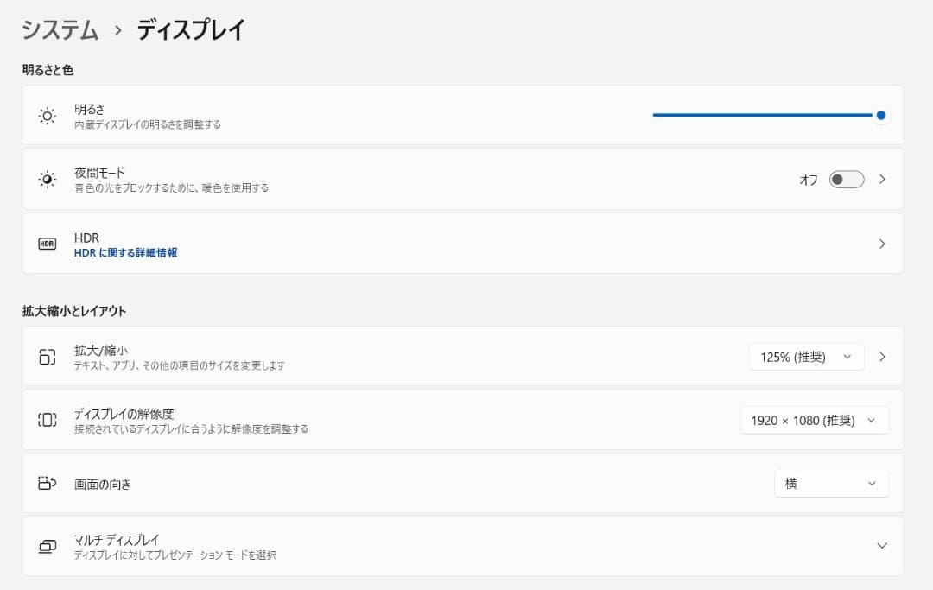Screen dimensions: 933x590
Task: Click the brightness sun icon
Action: point(48,115)
